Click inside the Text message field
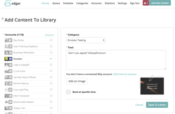 [116, 60]
